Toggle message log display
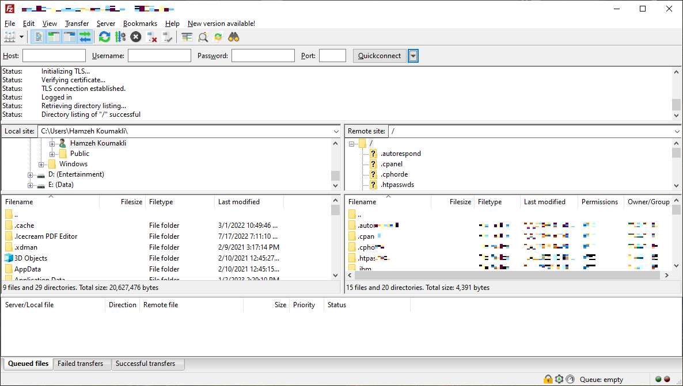This screenshot has width=683, height=386. tap(39, 37)
